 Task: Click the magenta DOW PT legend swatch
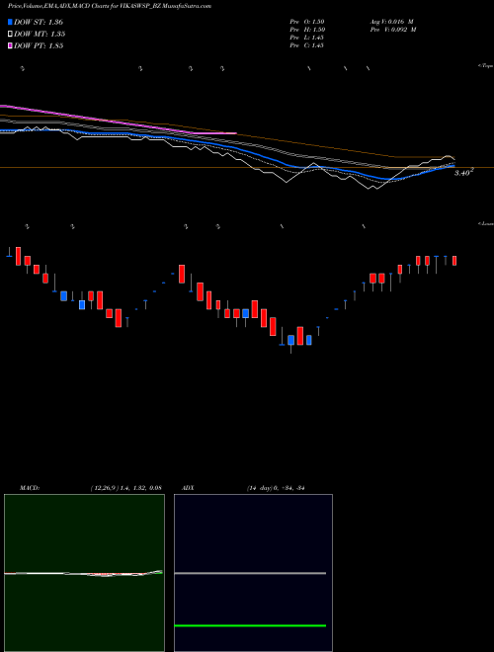click(10, 45)
